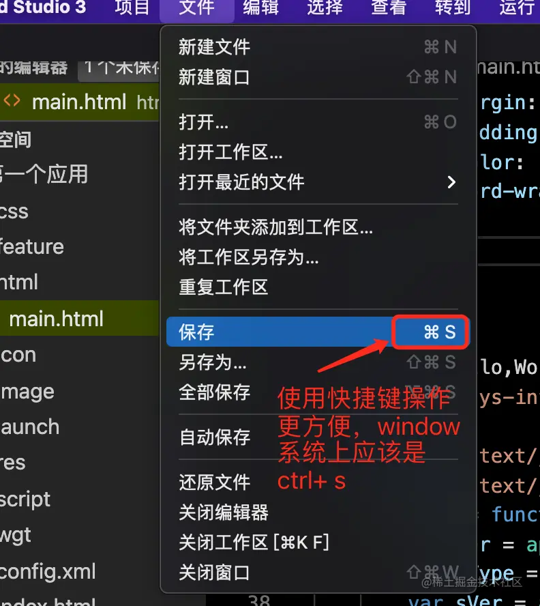
Task: Click 将工作区另存为... item
Action: click(x=318, y=257)
